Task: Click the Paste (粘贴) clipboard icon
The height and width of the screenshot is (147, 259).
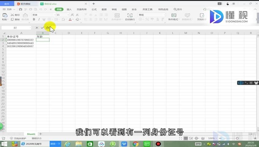Action: [x=5, y=15]
